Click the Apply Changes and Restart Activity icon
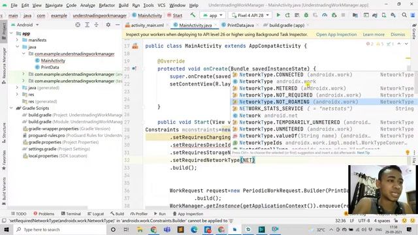The height and width of the screenshot is (235, 418). [287, 15]
